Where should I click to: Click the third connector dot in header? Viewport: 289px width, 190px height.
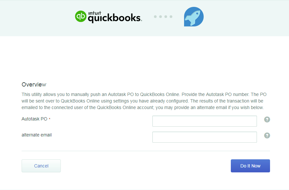coord(166,17)
